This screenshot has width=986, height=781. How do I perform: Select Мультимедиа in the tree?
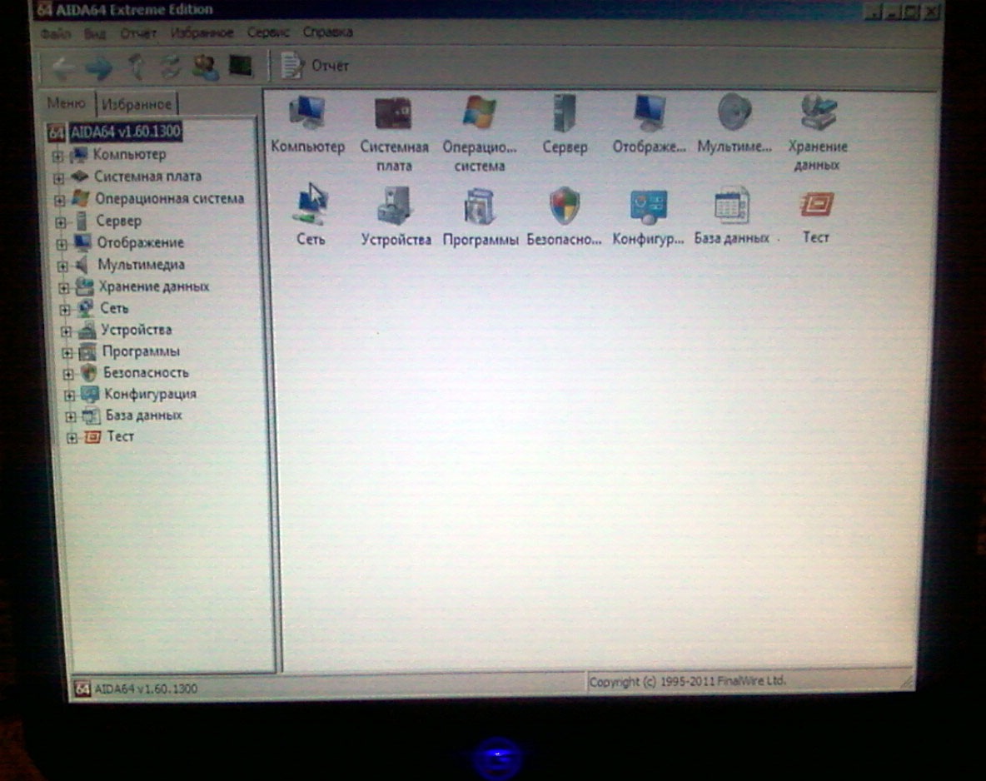[141, 265]
